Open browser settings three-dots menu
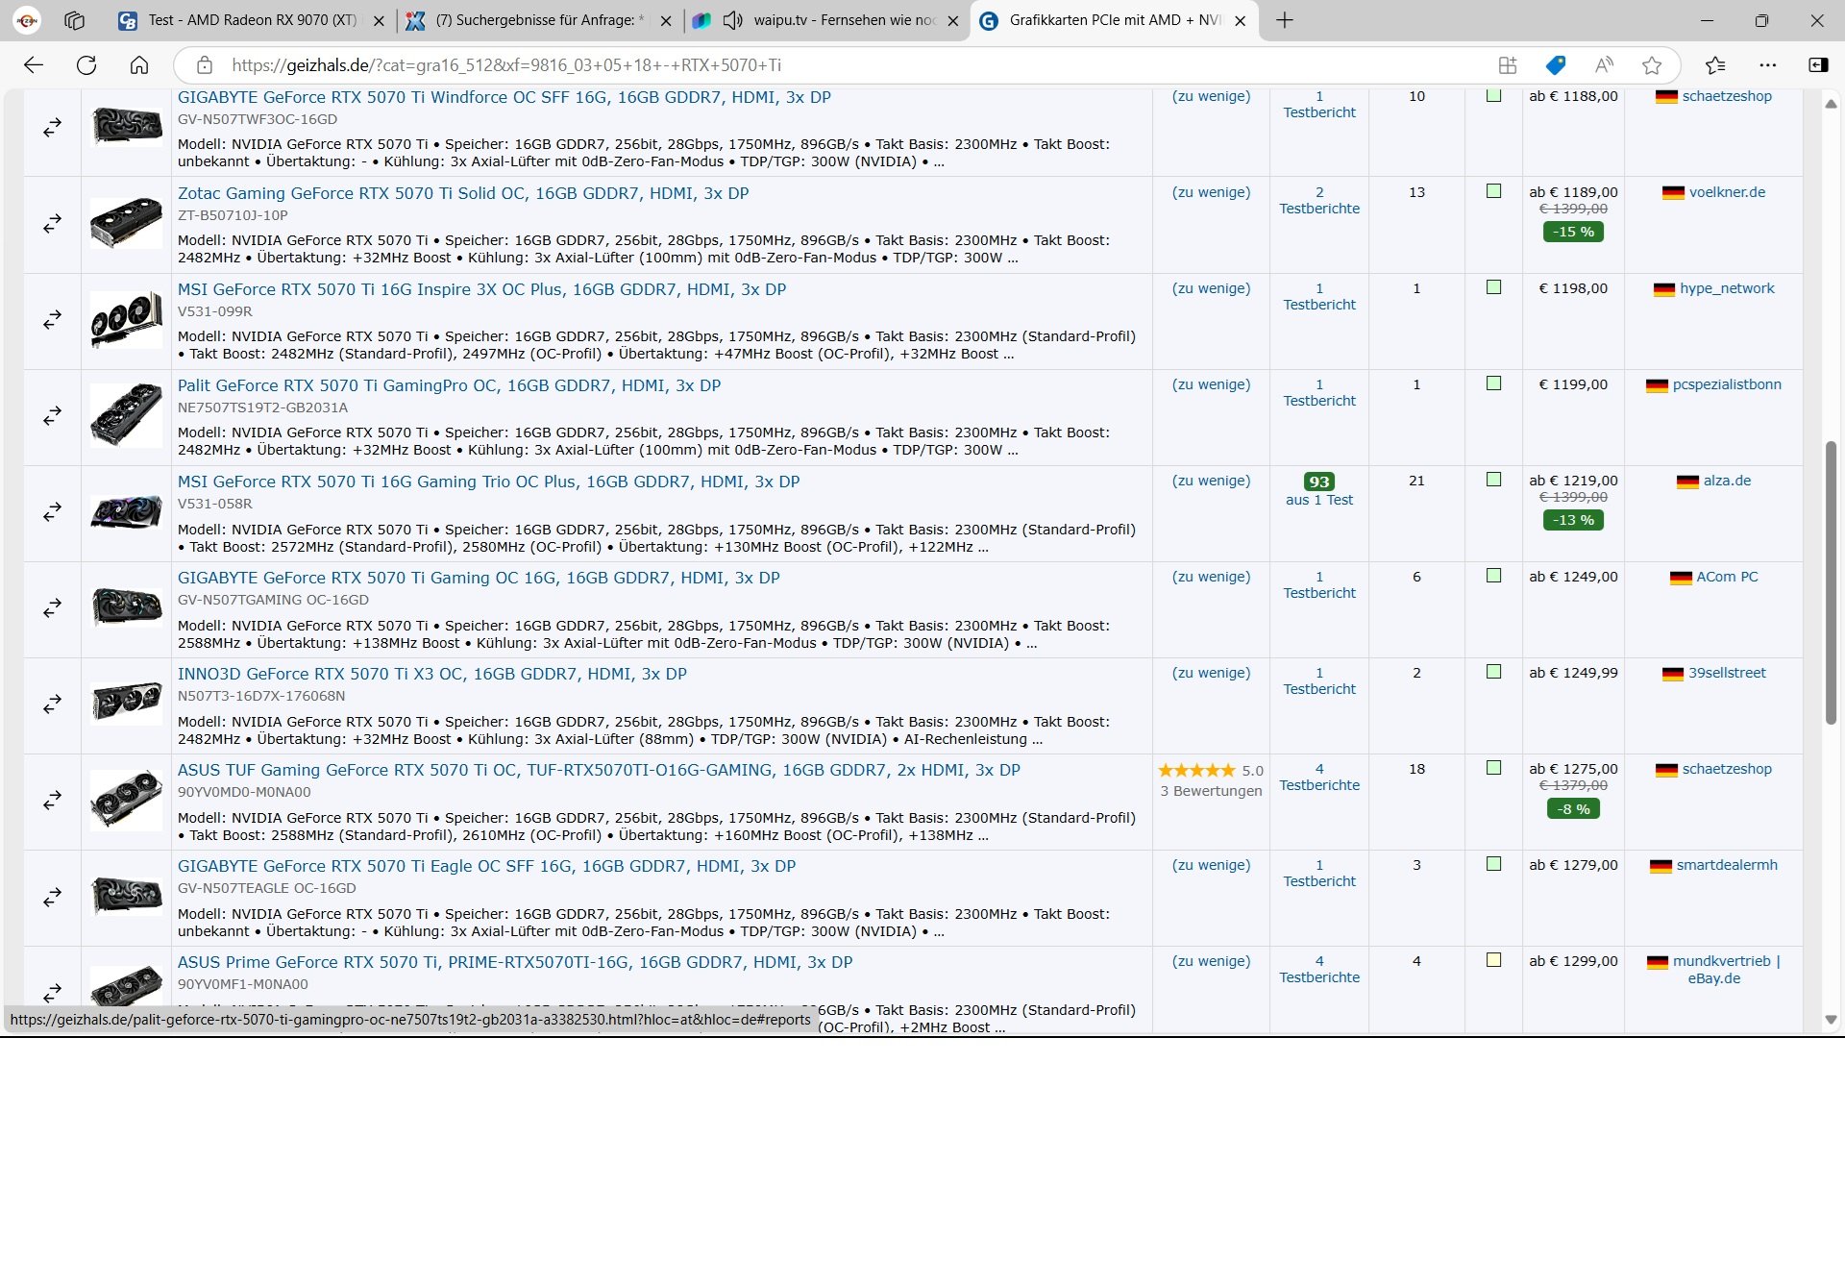Image resolution: width=1845 pixels, height=1285 pixels. (x=1767, y=65)
